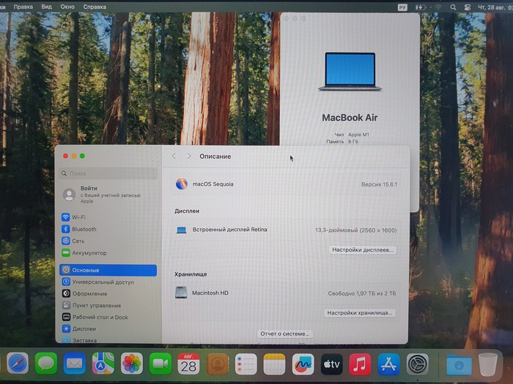Click Свободно 1,97 ТБ из 2 ТБ text
The width and height of the screenshot is (513, 384).
362,293
